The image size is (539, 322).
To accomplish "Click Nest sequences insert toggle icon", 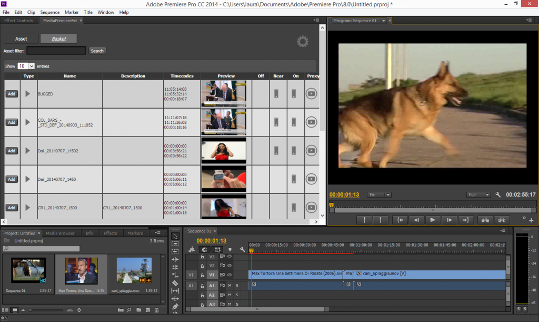I will point(192,249).
